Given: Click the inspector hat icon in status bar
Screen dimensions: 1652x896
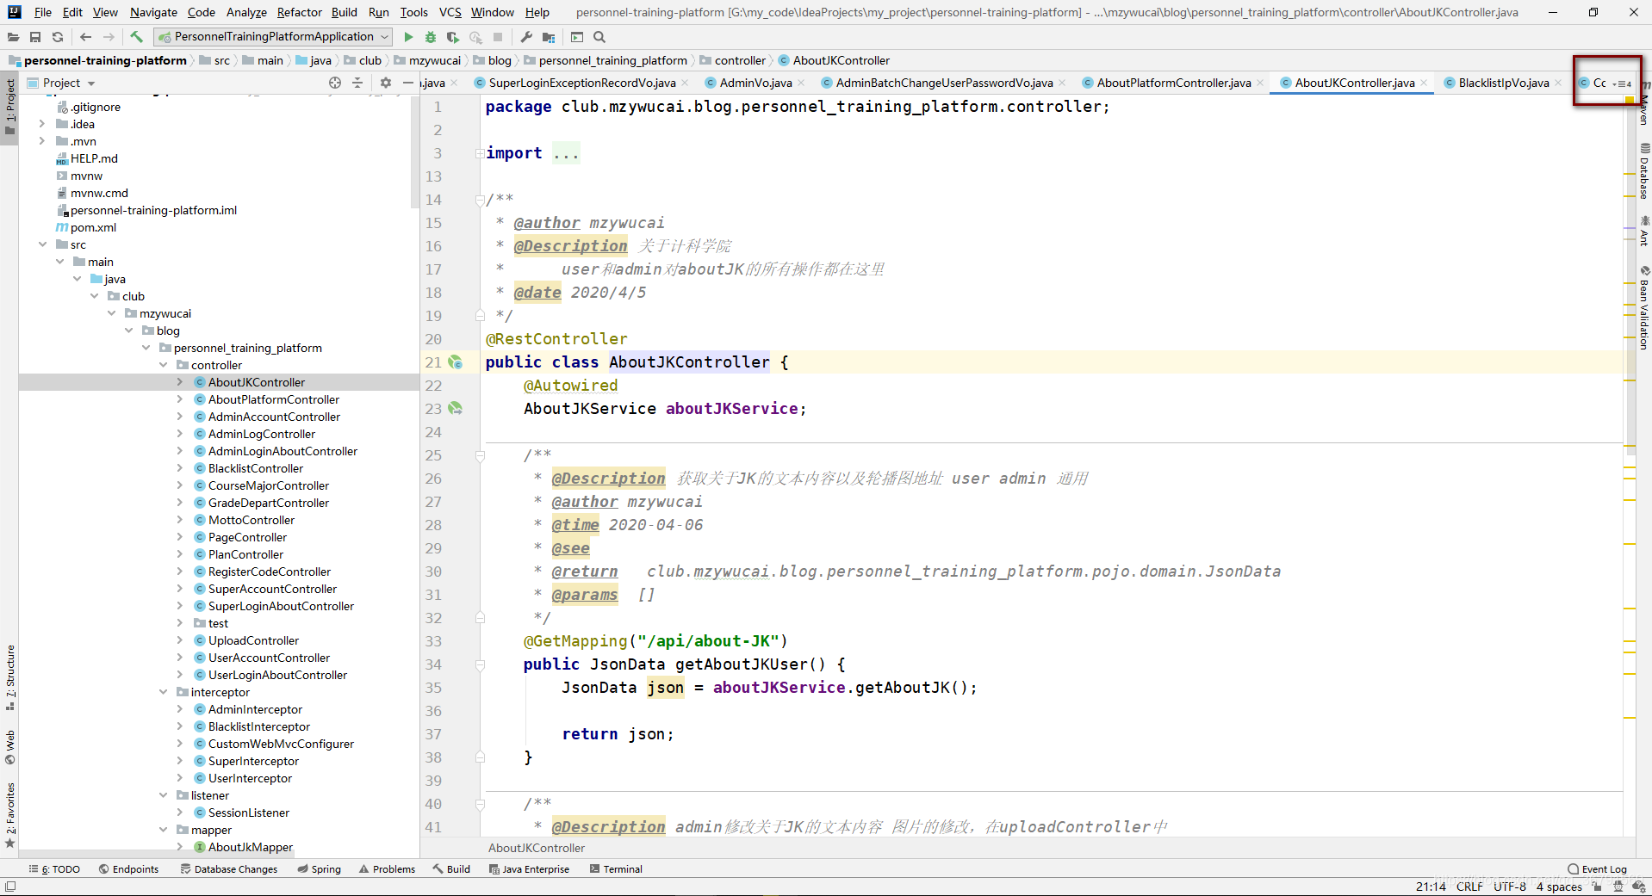Looking at the screenshot, I should tap(1618, 887).
